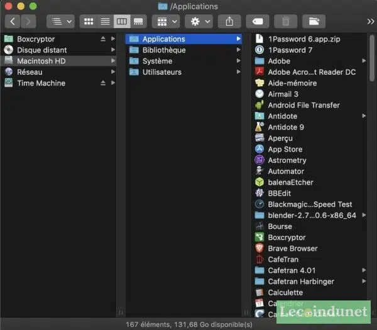This screenshot has width=377, height=330.
Task: Expand the Antidote folder arrow
Action: tap(364, 116)
